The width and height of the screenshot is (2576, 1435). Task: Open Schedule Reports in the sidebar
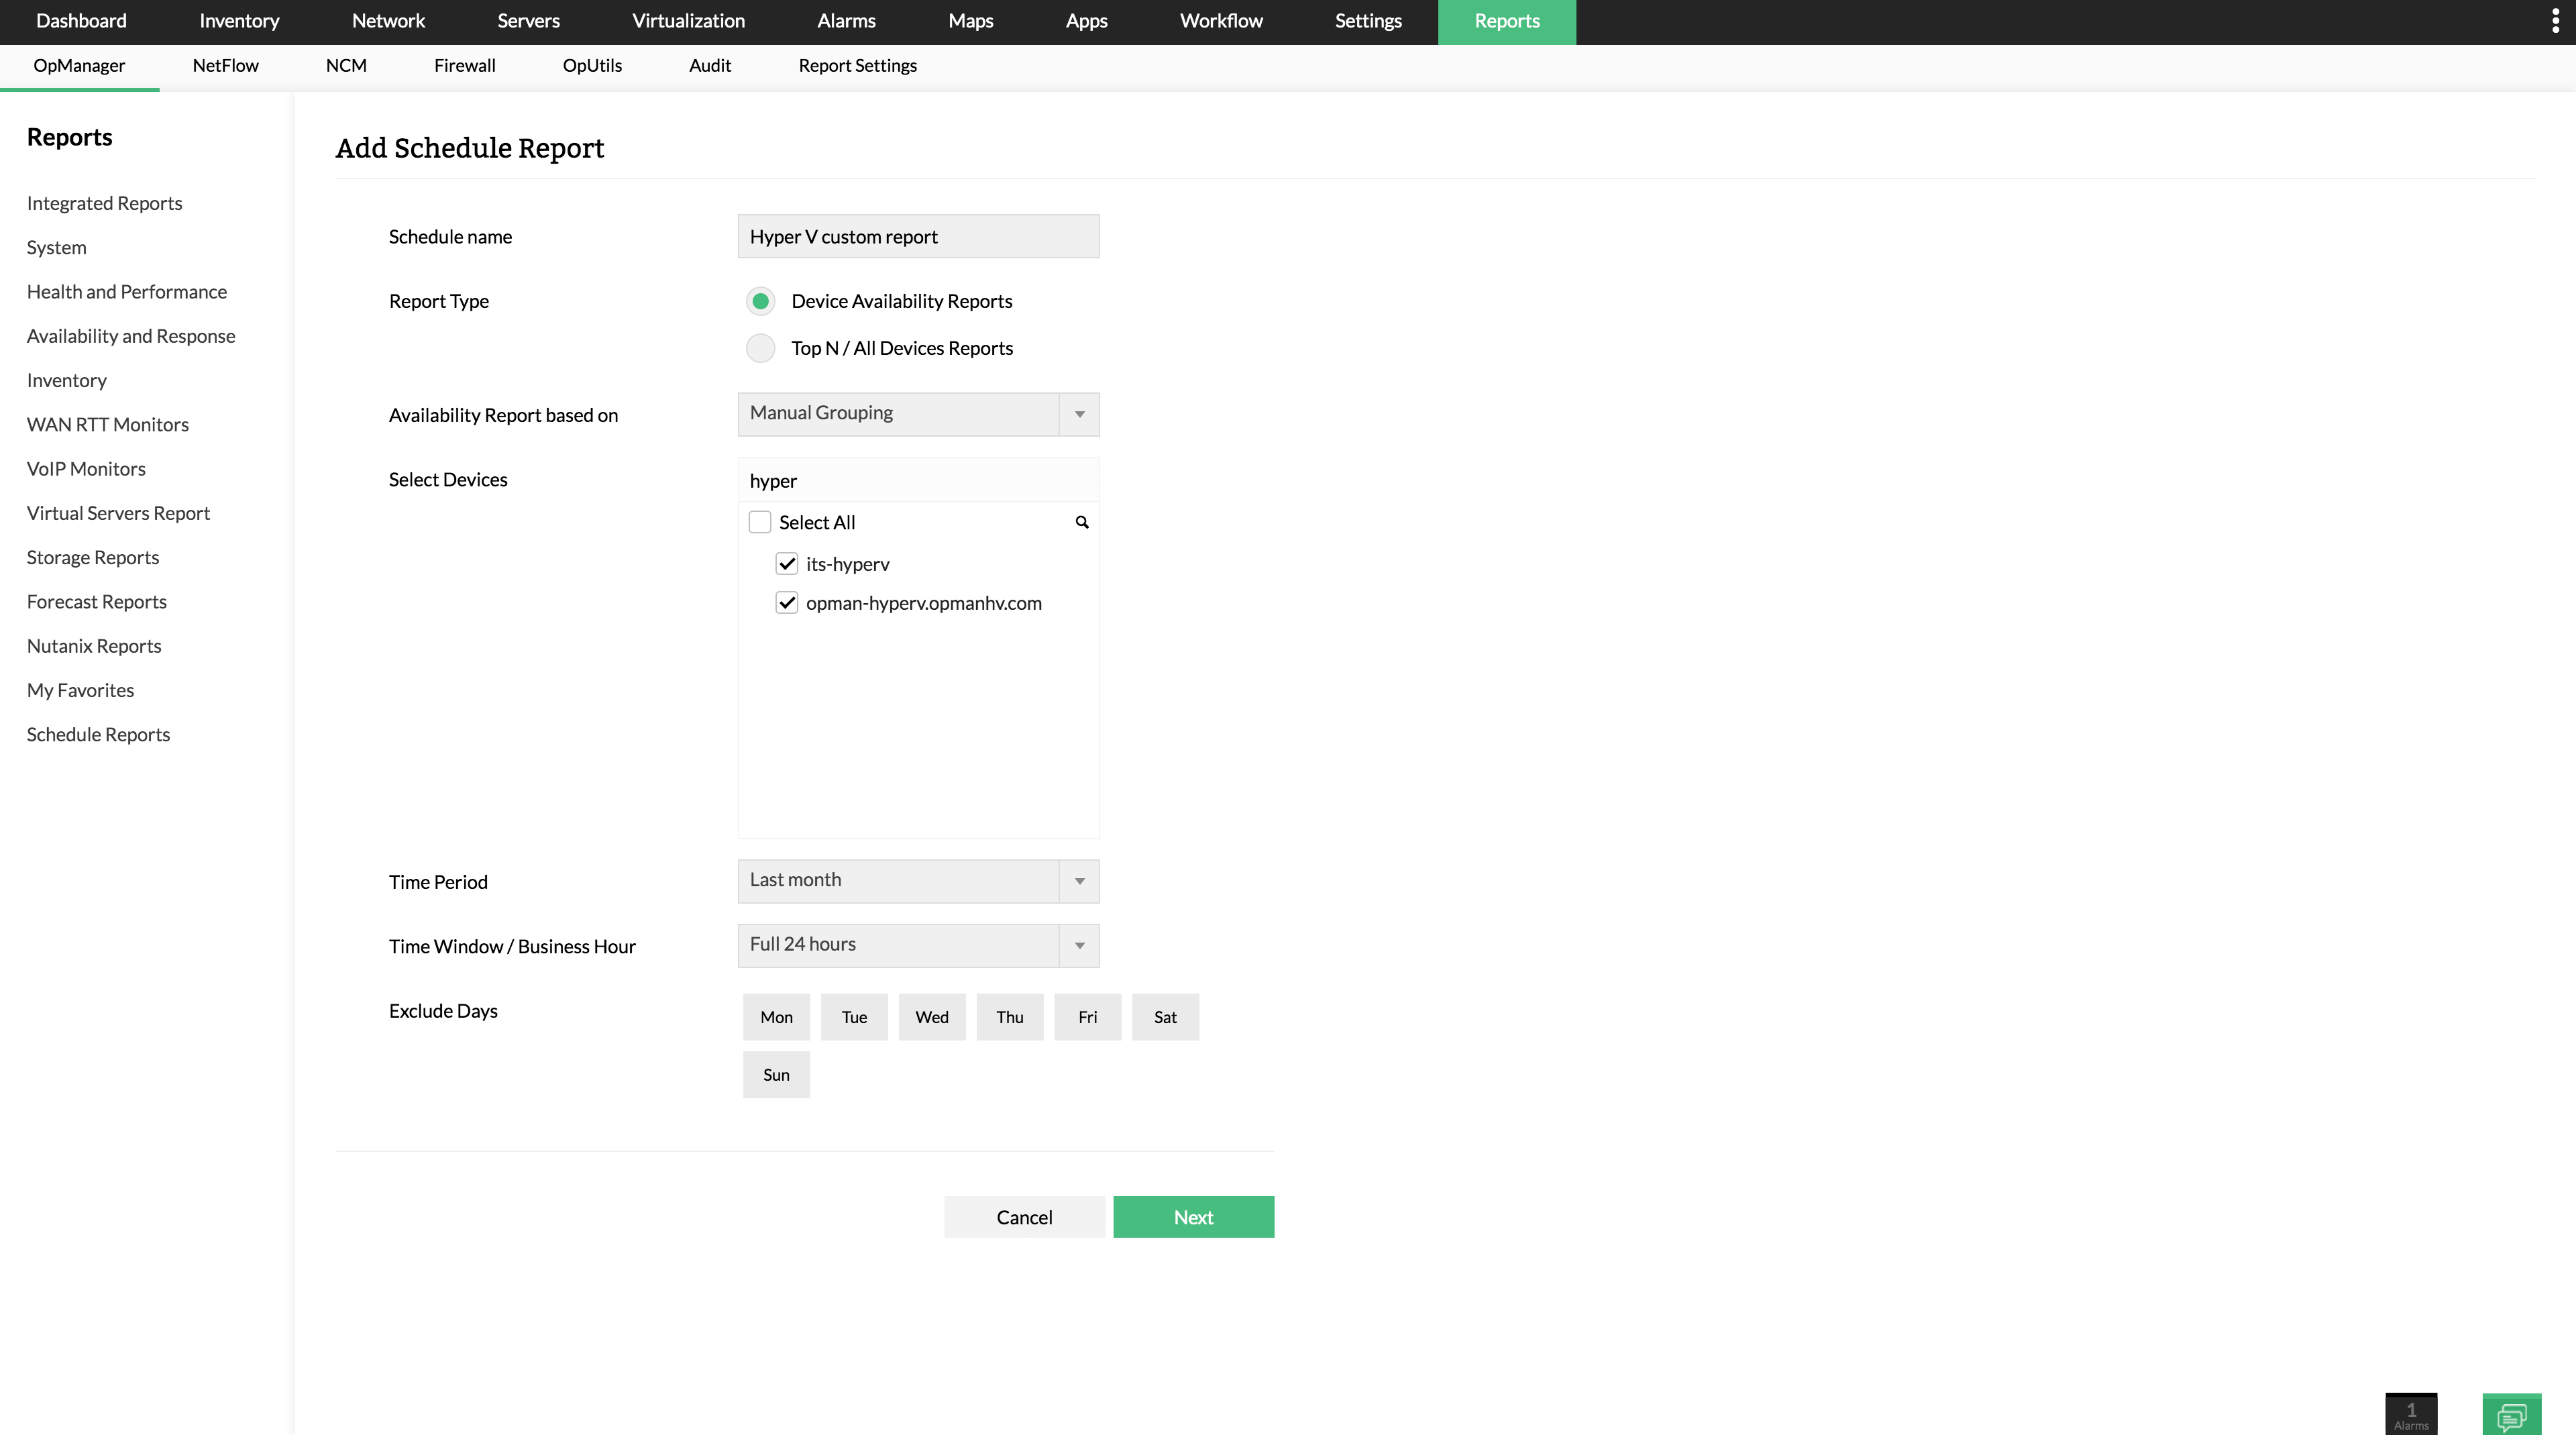98,734
